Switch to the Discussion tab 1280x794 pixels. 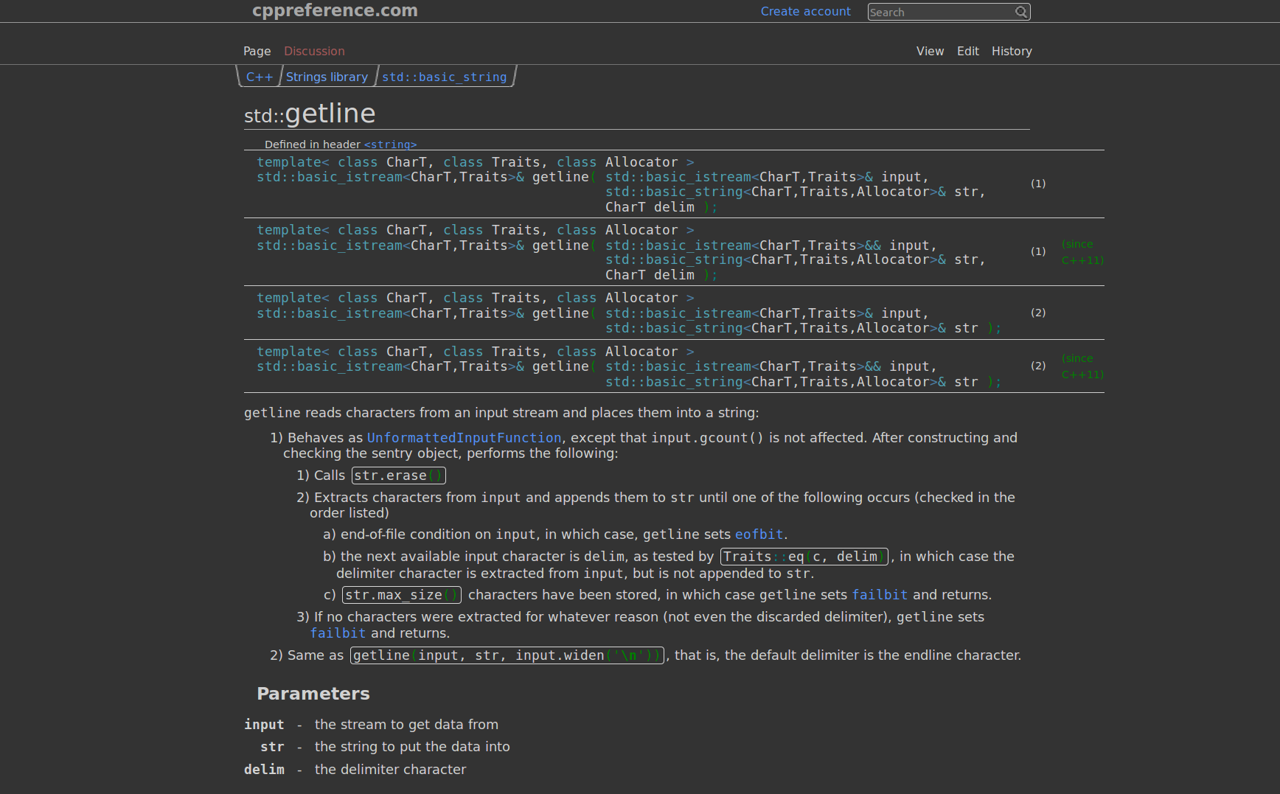(314, 51)
